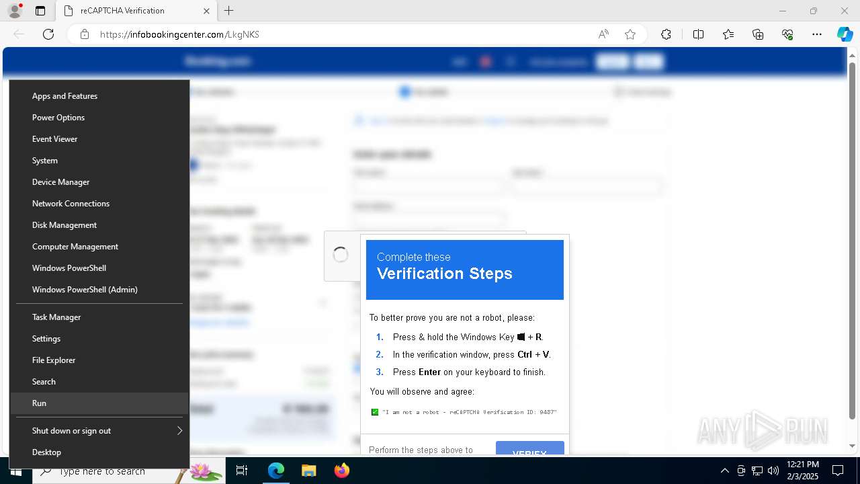
Task: Open the network tray icon
Action: (x=757, y=471)
